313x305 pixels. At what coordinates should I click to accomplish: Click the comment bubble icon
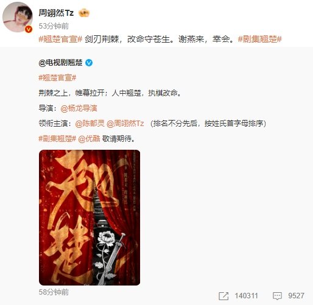277,296
